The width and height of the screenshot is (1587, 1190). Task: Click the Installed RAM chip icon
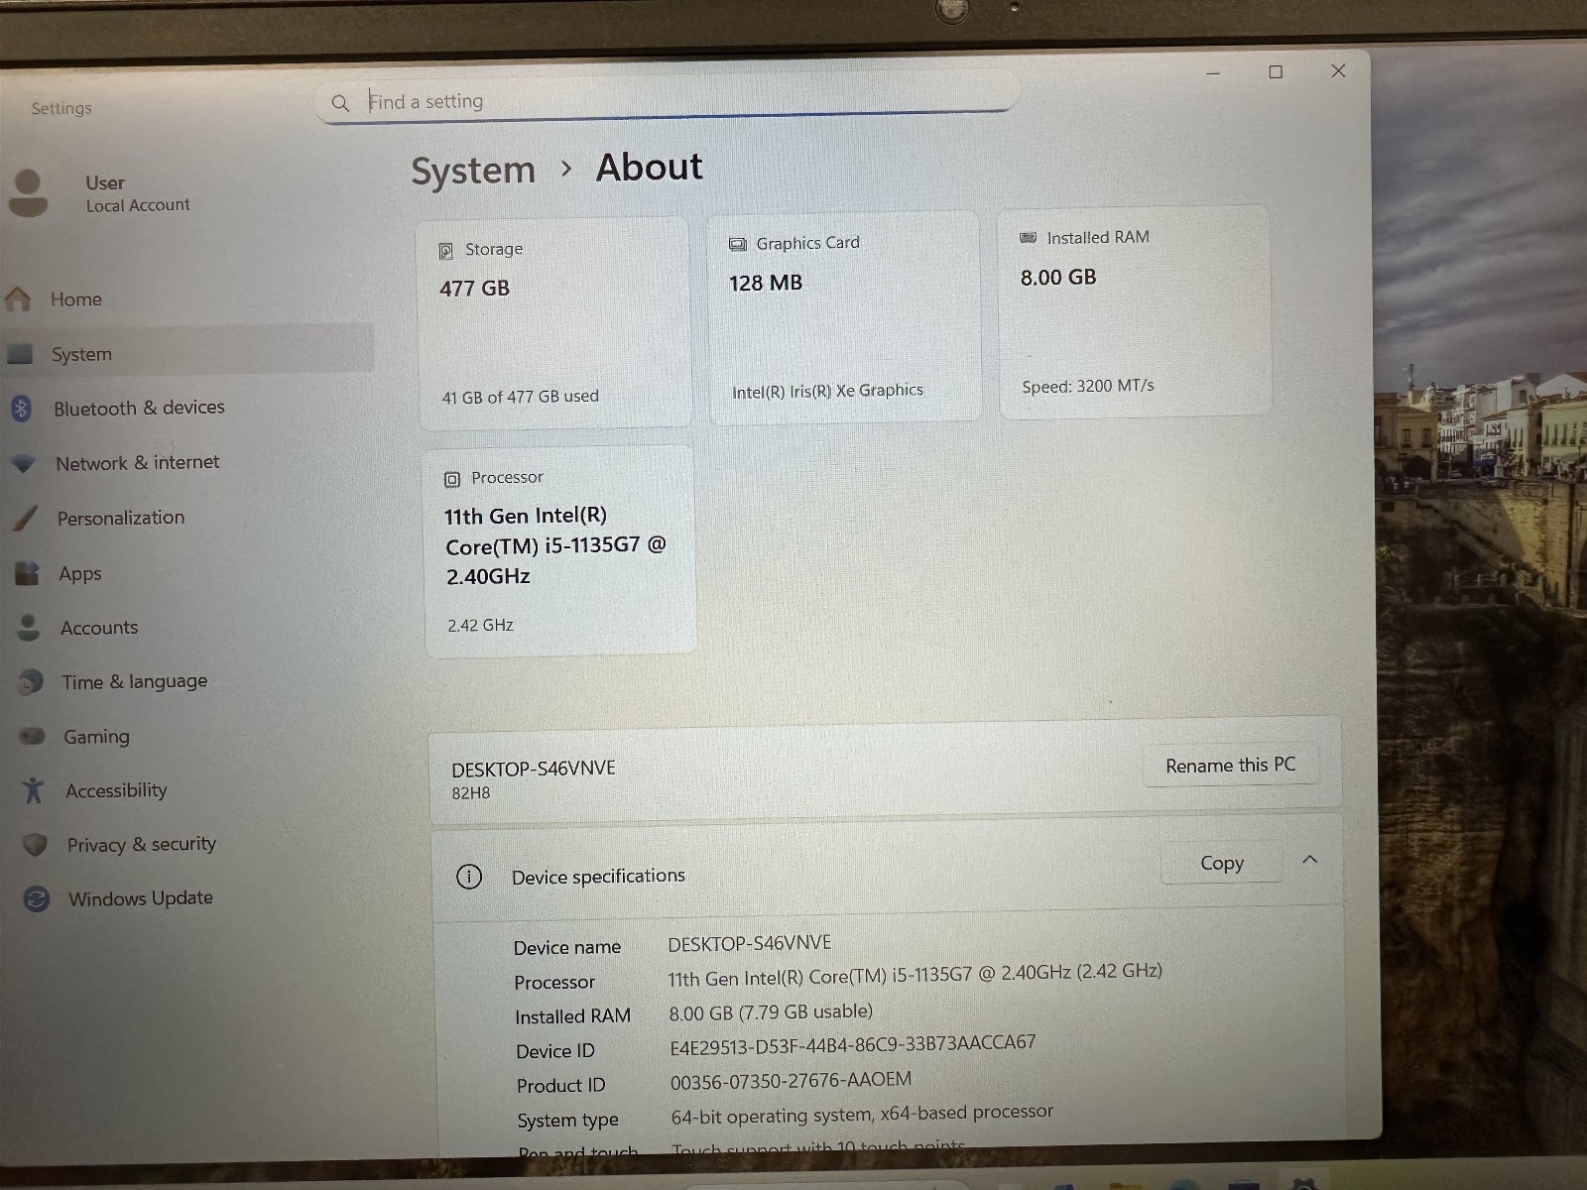pos(1029,238)
